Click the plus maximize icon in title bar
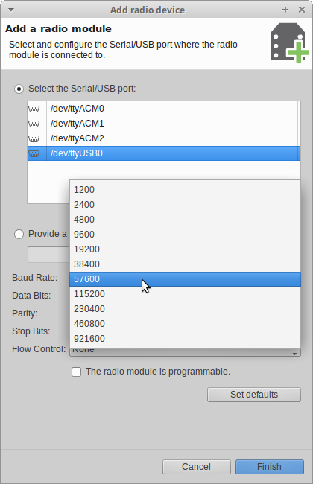 (285, 10)
